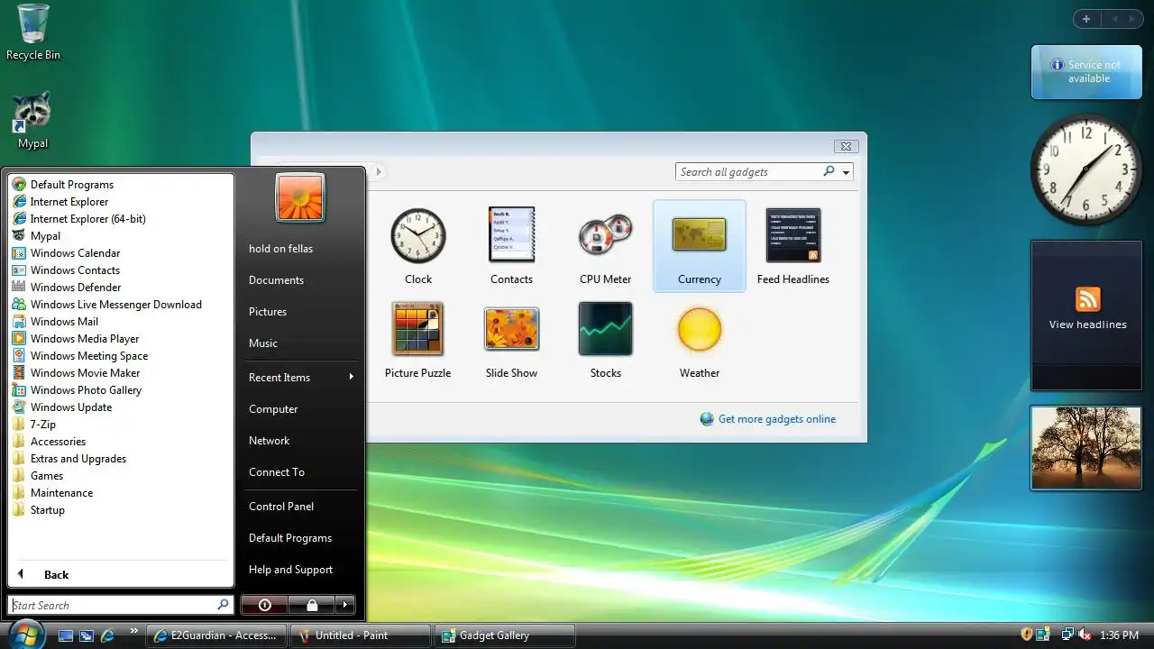Click the power button in Start menu

click(265, 605)
